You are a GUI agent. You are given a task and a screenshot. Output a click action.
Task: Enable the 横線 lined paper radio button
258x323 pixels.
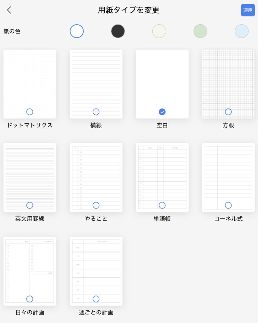96,112
